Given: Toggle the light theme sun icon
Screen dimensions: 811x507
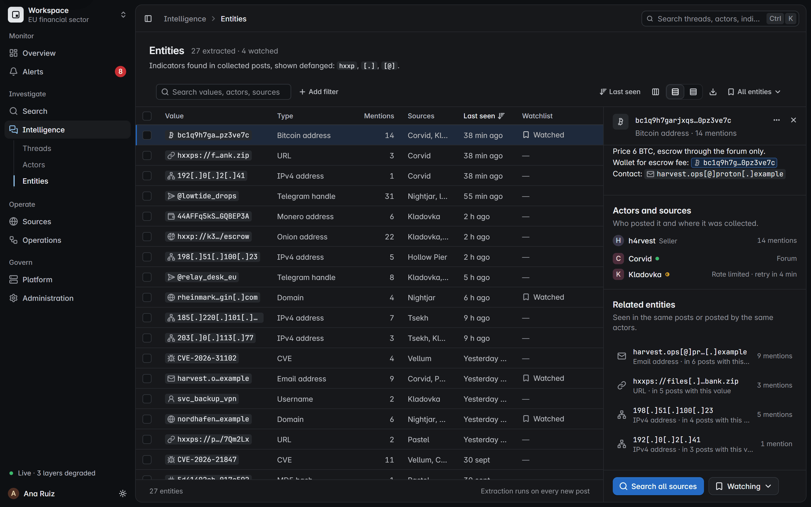Looking at the screenshot, I should click(x=123, y=493).
